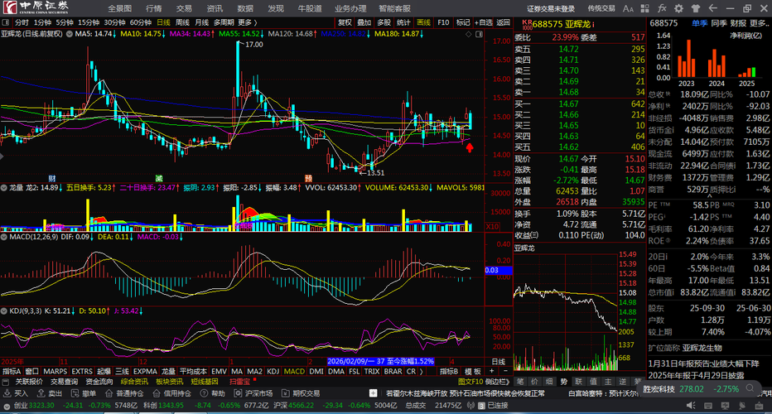This screenshot has width=772, height=414.
Task: Toggle 标记 marker mode
Action: tap(463, 22)
